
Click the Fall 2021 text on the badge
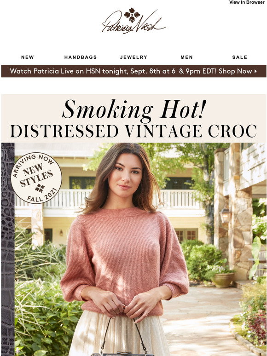tap(42, 196)
